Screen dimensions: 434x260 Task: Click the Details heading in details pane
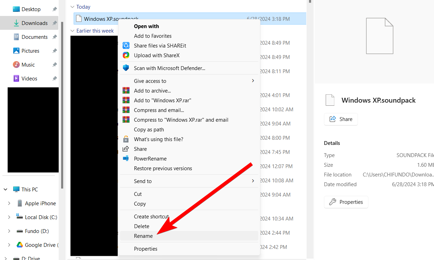point(332,143)
